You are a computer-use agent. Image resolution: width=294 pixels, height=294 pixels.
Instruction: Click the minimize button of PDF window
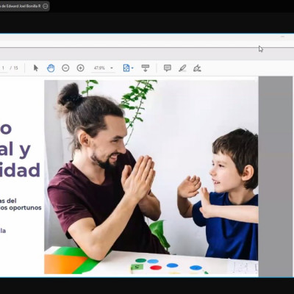pyautogui.click(x=282, y=37)
